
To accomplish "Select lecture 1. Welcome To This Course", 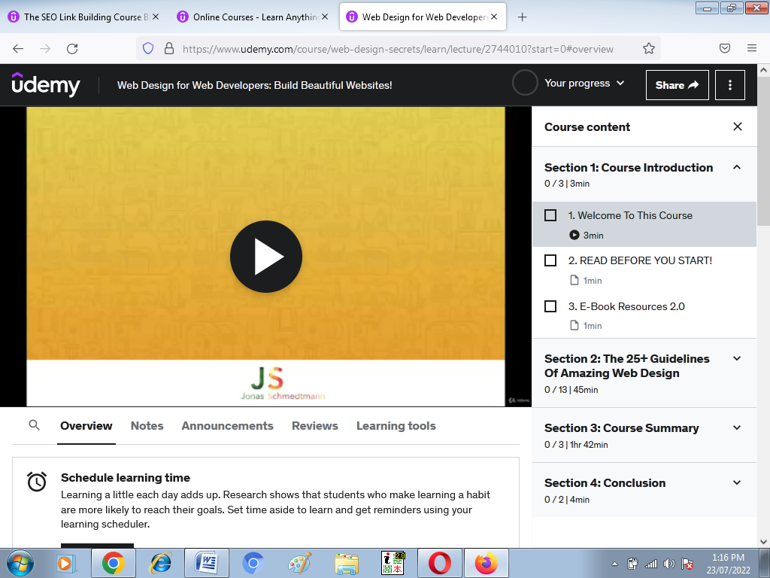I will click(644, 224).
